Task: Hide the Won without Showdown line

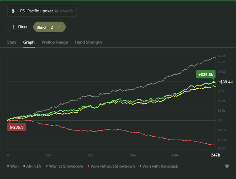Action: click(x=111, y=166)
